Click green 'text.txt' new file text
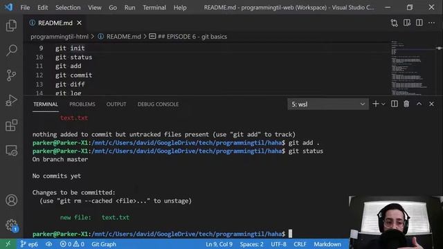Viewport: 443px width, 249px height. pyautogui.click(x=116, y=217)
